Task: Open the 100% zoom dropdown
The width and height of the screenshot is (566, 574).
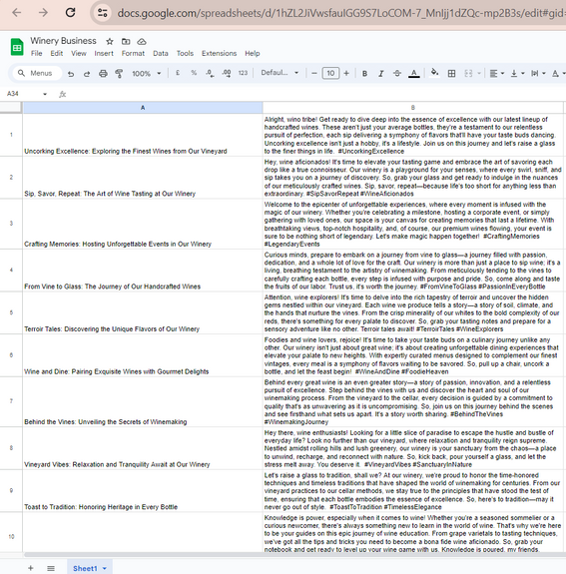Action: click(147, 74)
